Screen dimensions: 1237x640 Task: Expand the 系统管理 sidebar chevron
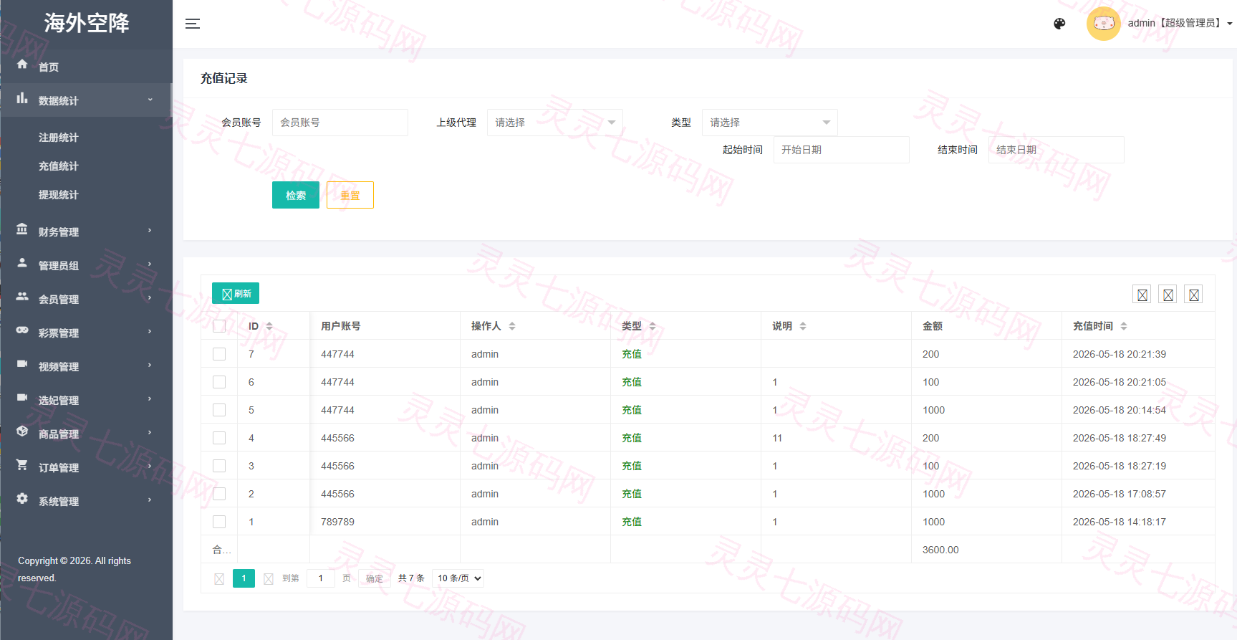(x=150, y=500)
